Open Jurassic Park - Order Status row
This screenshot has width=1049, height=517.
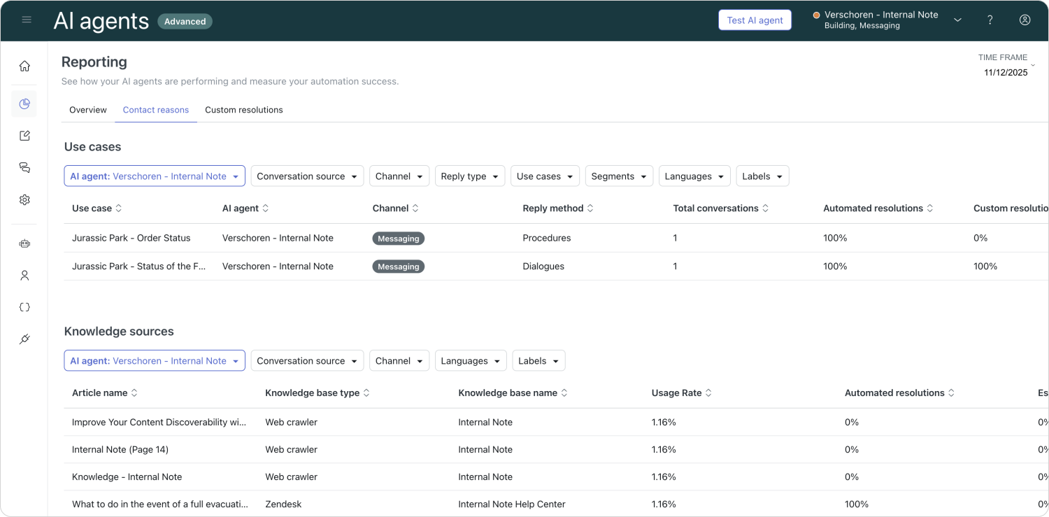coord(131,238)
